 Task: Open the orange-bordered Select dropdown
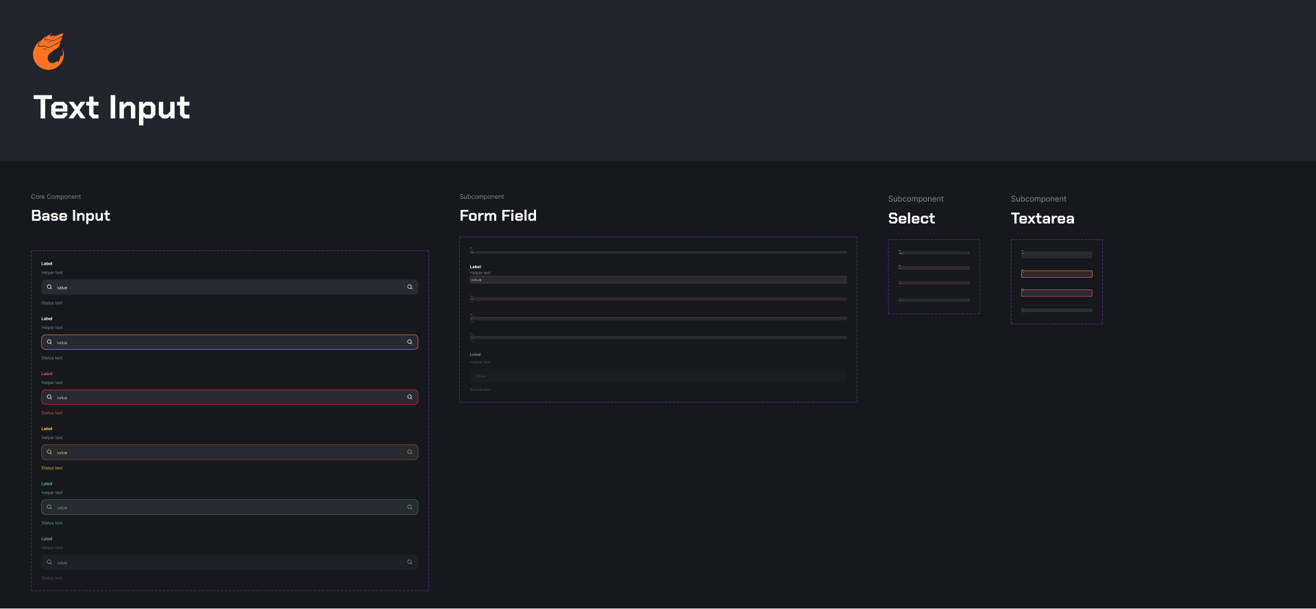click(934, 267)
